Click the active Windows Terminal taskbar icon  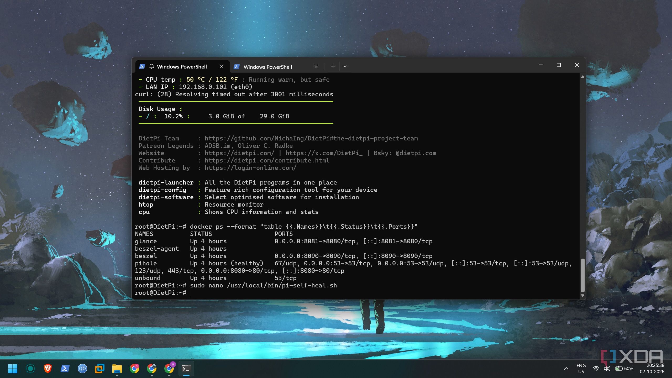tap(186, 369)
